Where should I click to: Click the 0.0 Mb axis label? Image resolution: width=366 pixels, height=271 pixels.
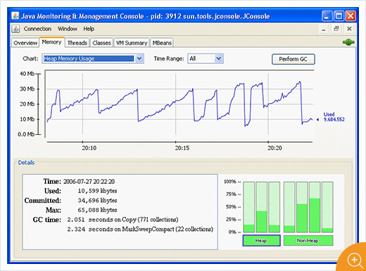(x=26, y=134)
